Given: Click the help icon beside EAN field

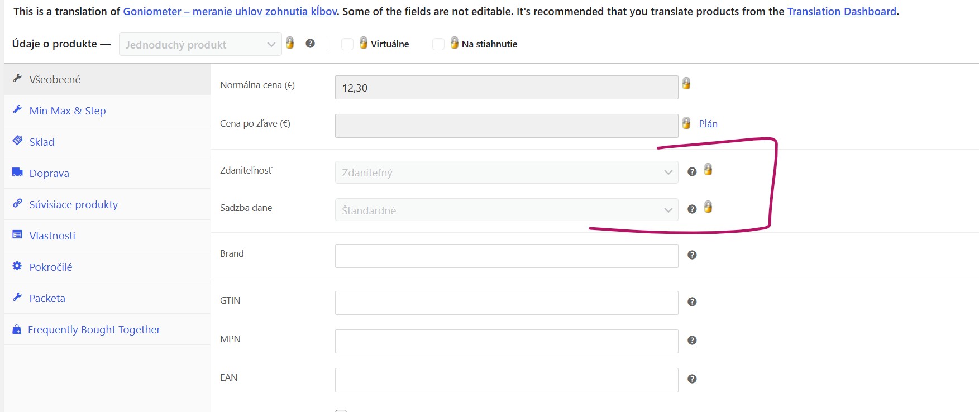Looking at the screenshot, I should 692,379.
